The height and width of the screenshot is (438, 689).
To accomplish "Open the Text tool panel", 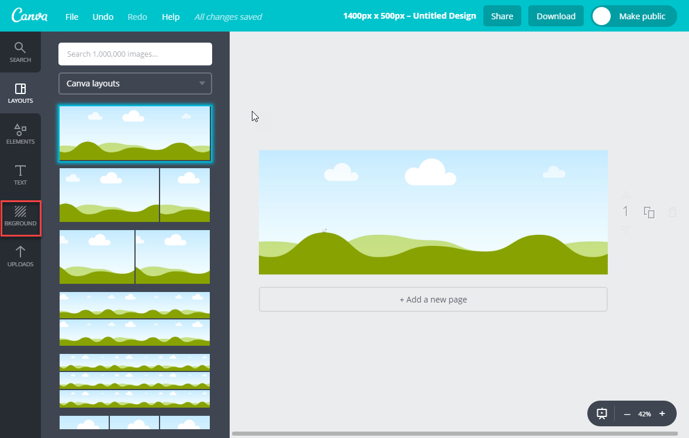I will [20, 175].
